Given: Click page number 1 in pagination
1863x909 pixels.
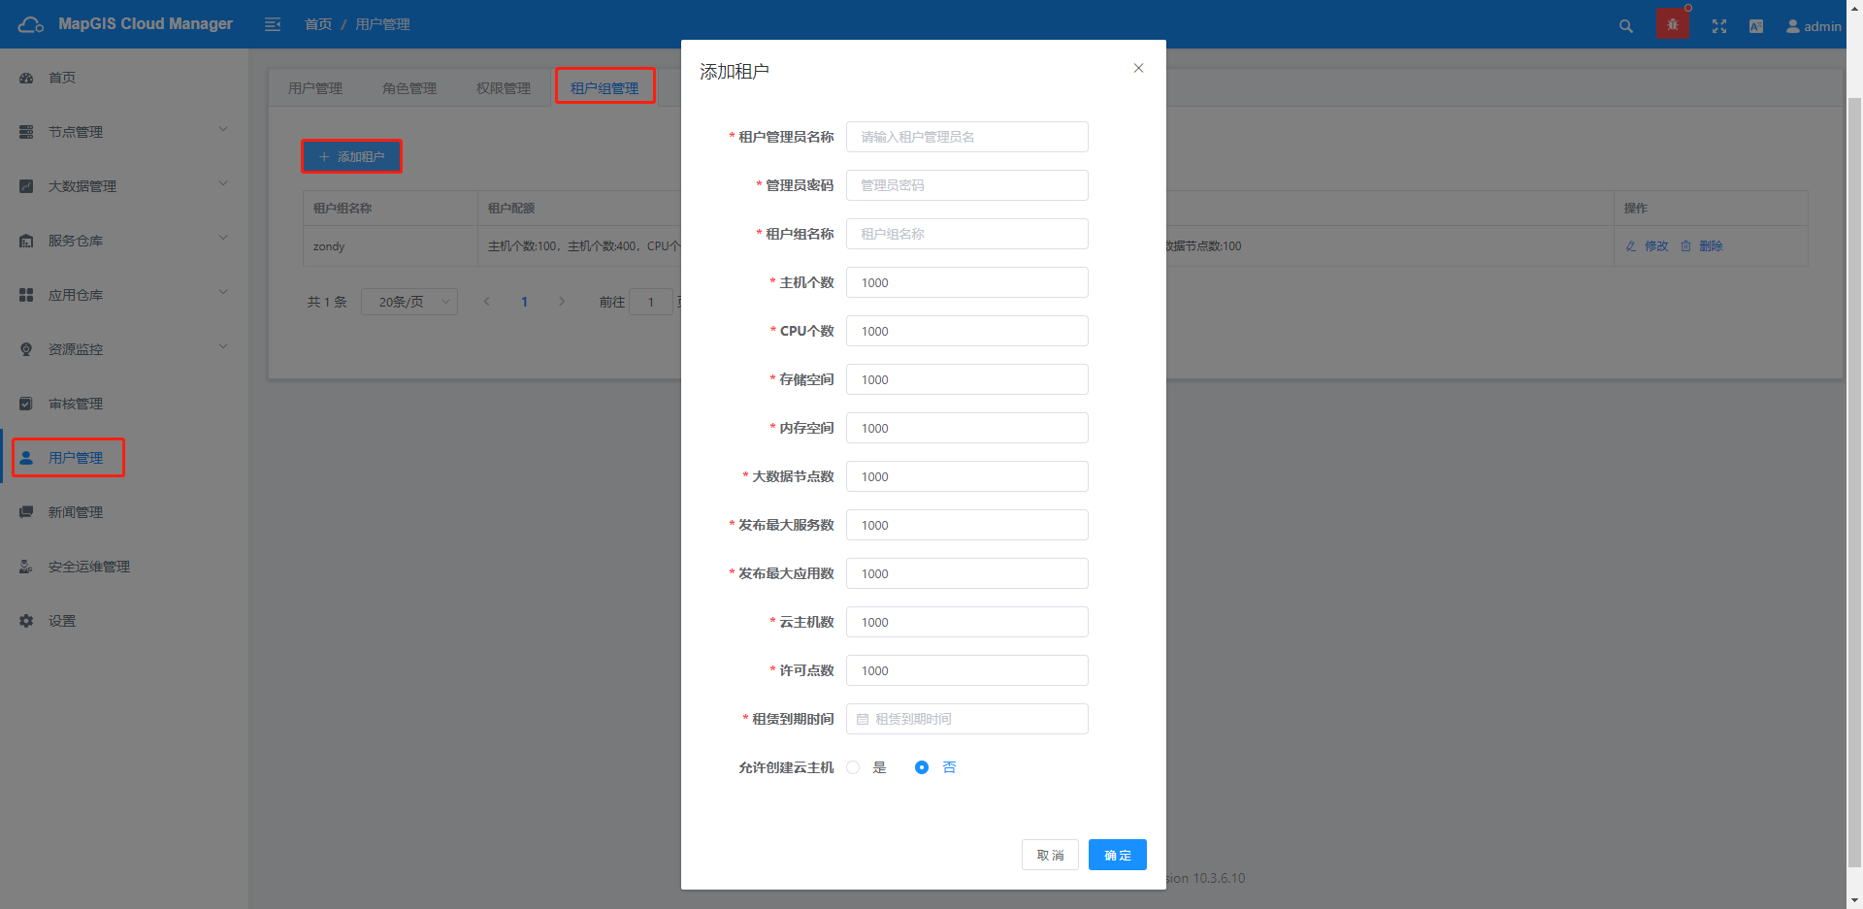Looking at the screenshot, I should [524, 302].
